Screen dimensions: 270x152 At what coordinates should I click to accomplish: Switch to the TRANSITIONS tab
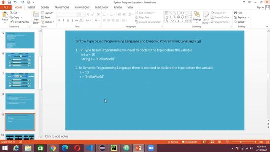point(62,8)
